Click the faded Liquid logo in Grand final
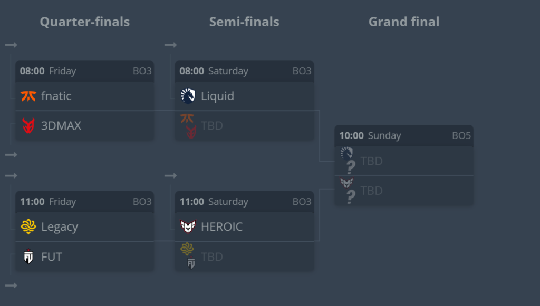Image resolution: width=540 pixels, height=306 pixels. [346, 153]
